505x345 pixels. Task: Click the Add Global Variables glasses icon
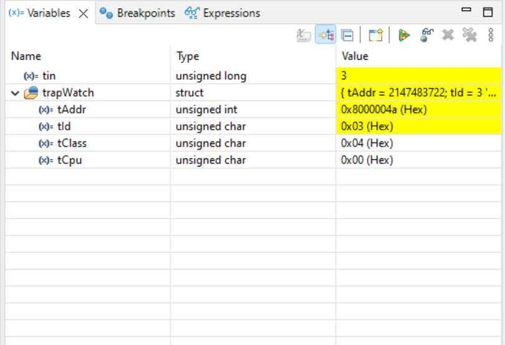coord(426,35)
